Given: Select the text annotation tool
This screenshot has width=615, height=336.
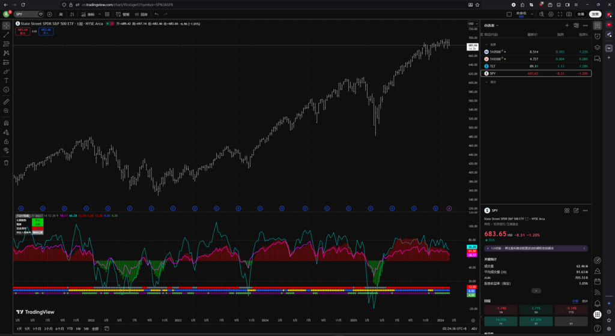Looking at the screenshot, I should tap(6, 80).
